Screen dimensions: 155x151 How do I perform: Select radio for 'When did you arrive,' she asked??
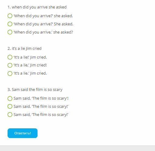click(10, 32)
